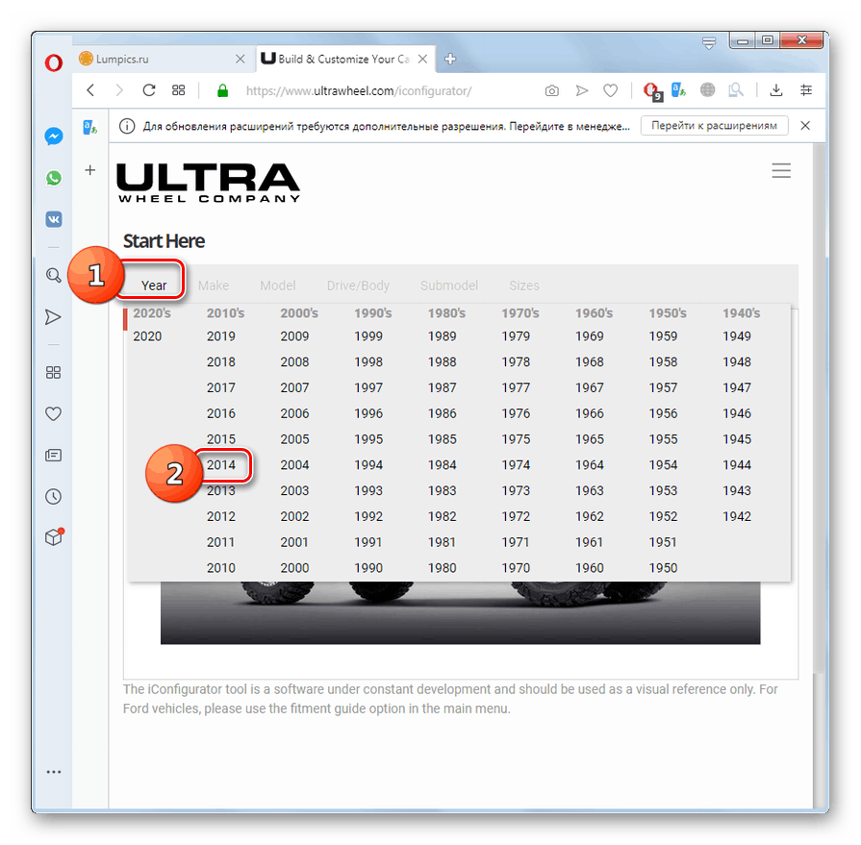Open WhatsApp panel in the sidebar
This screenshot has height=845, width=861.
pyautogui.click(x=53, y=178)
